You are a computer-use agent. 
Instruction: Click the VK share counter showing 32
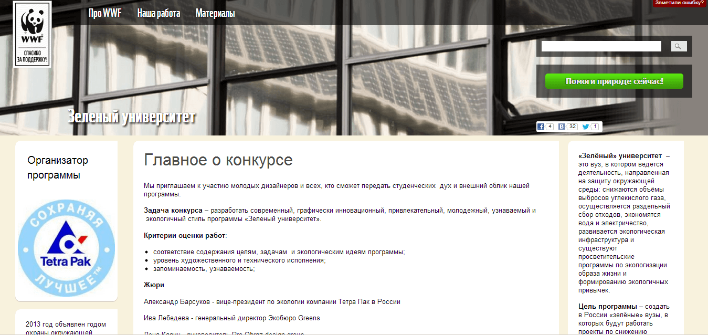tap(572, 127)
